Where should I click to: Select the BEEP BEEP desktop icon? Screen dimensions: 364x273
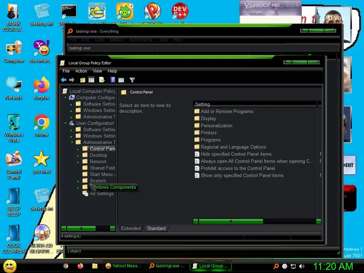click(x=14, y=202)
